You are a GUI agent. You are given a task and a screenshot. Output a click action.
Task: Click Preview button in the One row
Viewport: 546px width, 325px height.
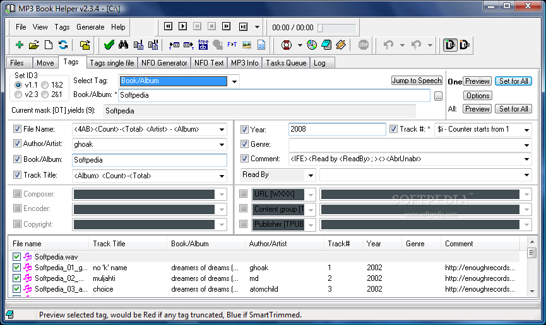477,81
